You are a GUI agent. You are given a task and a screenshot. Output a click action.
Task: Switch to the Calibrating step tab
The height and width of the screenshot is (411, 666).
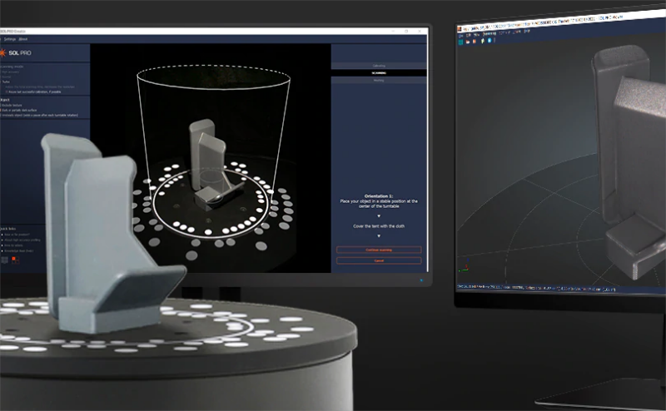click(x=379, y=66)
